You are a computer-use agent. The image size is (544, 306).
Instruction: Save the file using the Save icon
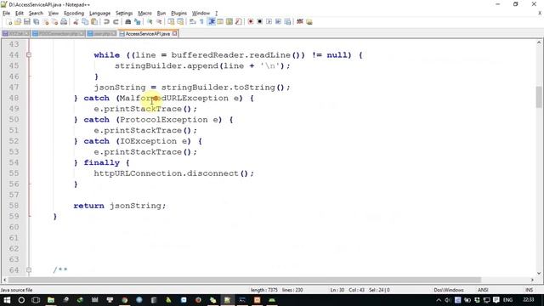pyautogui.click(x=26, y=22)
